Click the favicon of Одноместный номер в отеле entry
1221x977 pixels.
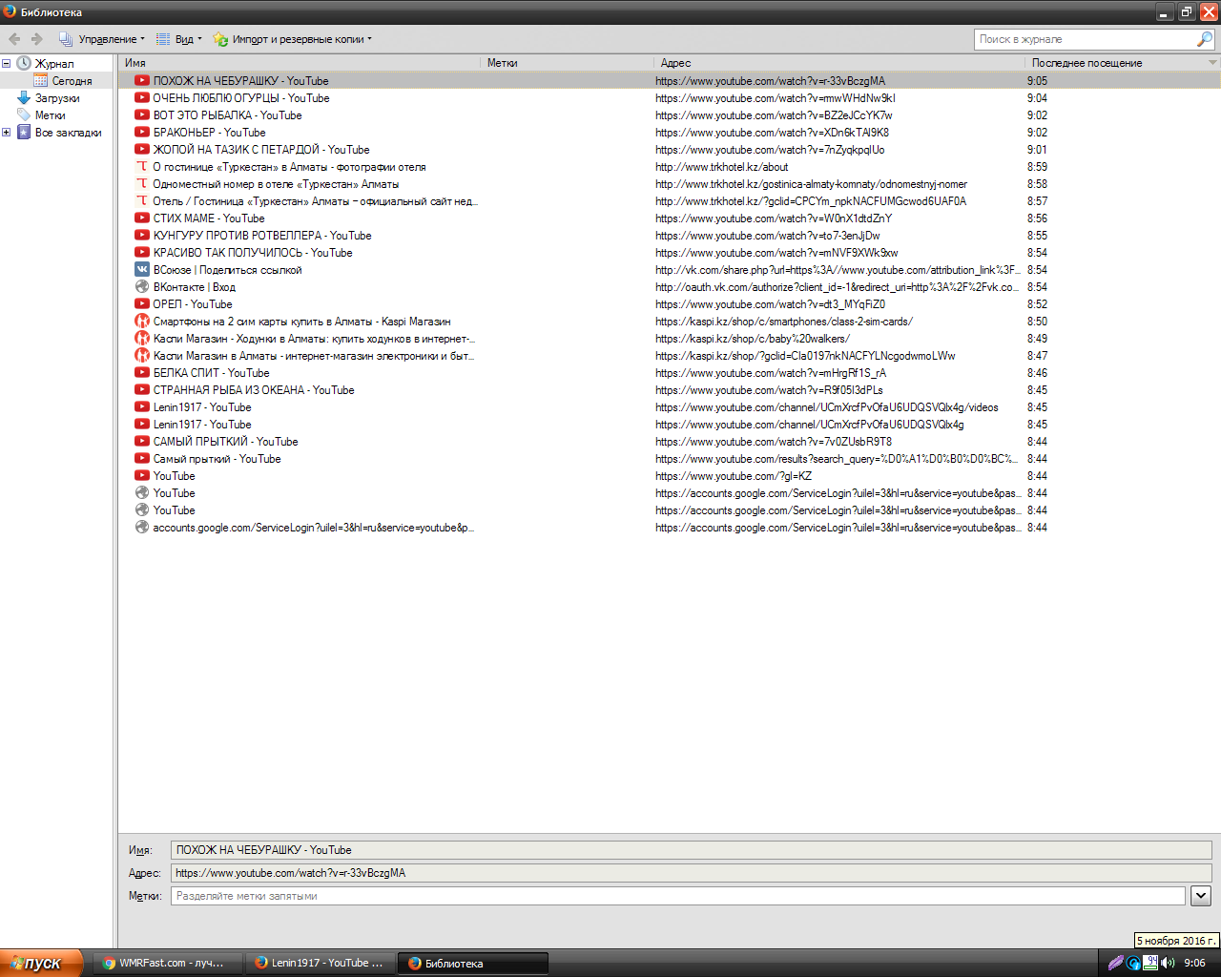pos(142,184)
